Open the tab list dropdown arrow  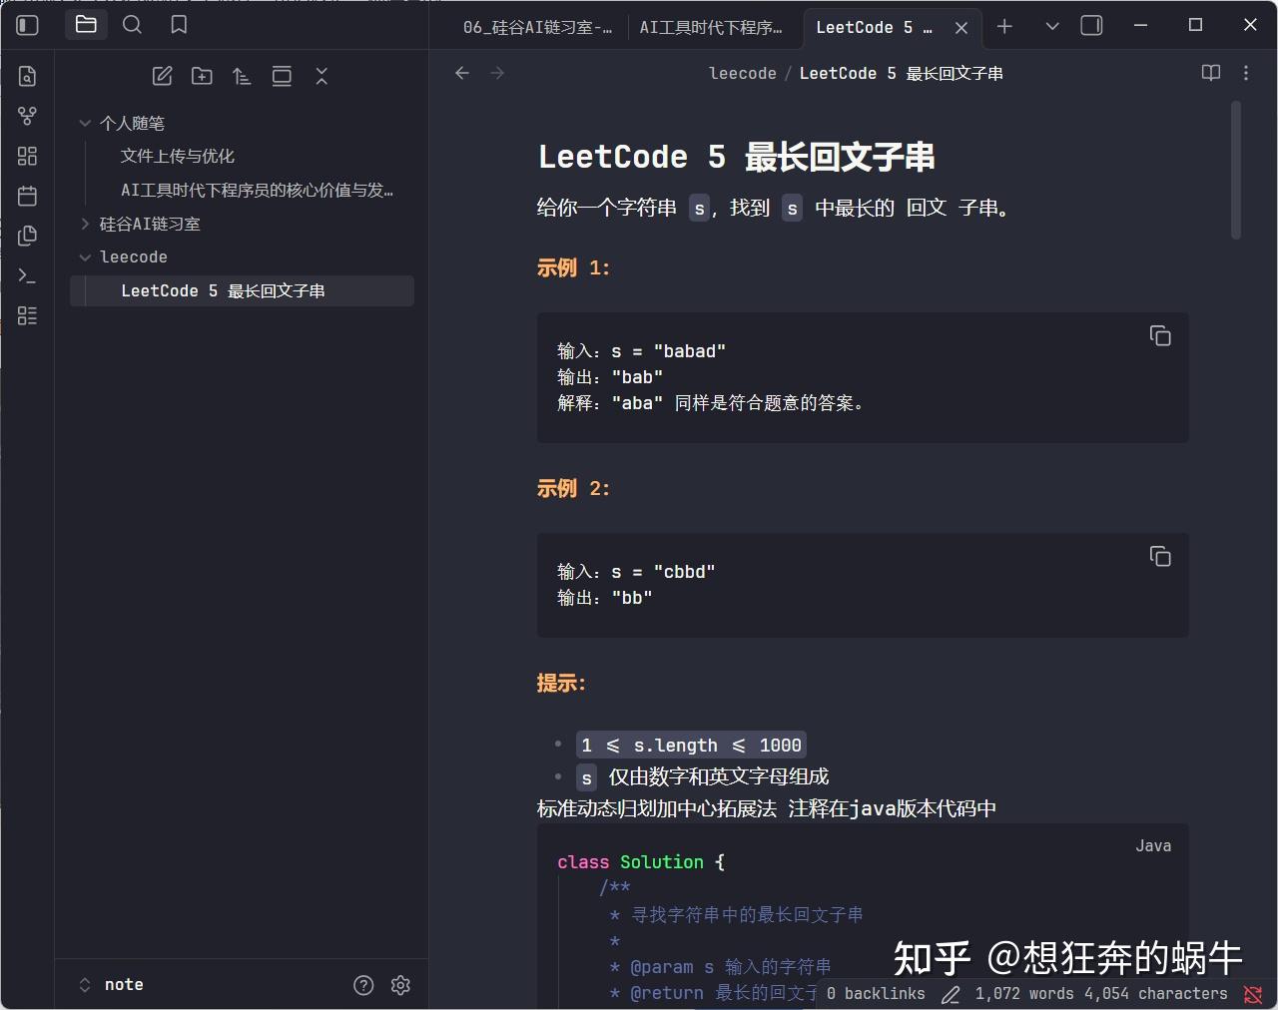coord(1052,26)
